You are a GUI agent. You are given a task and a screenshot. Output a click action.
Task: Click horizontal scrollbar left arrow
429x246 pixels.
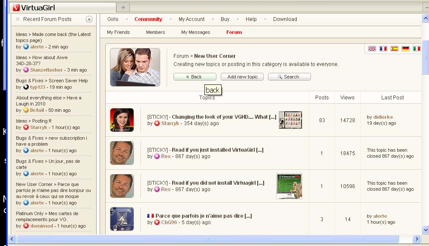click(12, 239)
